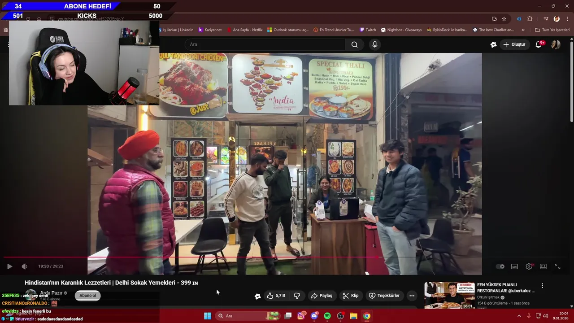
Task: Open the 'ByNoDeck ile harika' bookmark
Action: (447, 30)
